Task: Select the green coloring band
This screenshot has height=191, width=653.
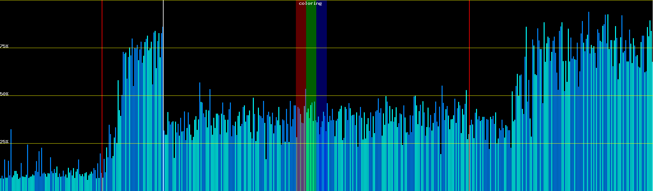Action: tap(311, 48)
